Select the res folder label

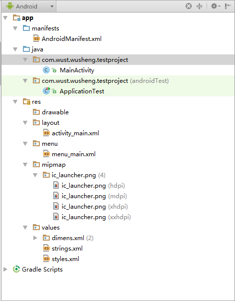coord(36,102)
